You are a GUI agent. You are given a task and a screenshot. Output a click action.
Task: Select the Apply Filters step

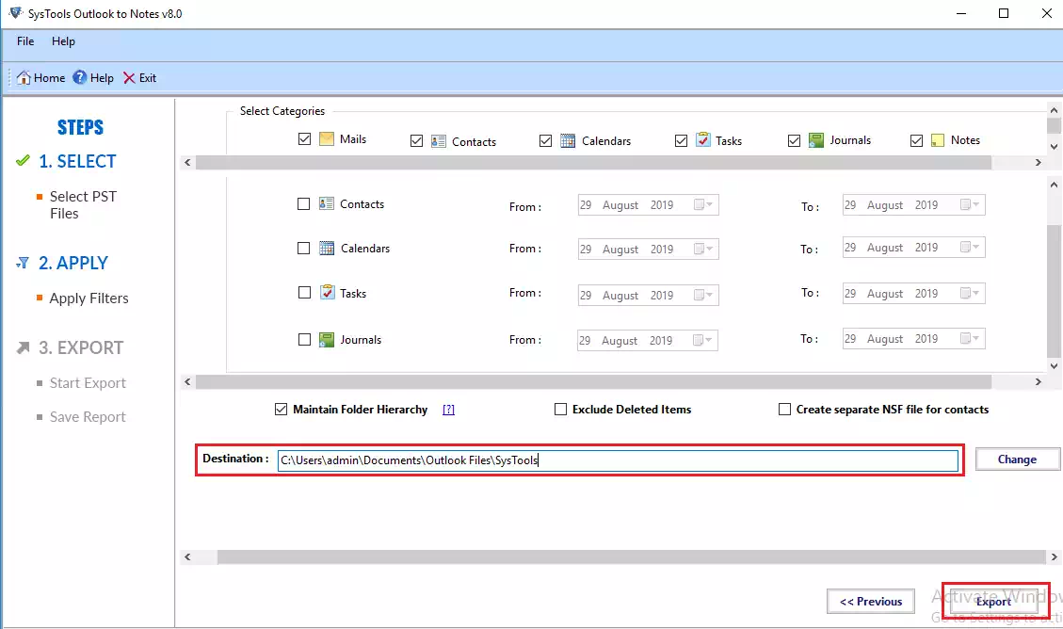point(89,298)
